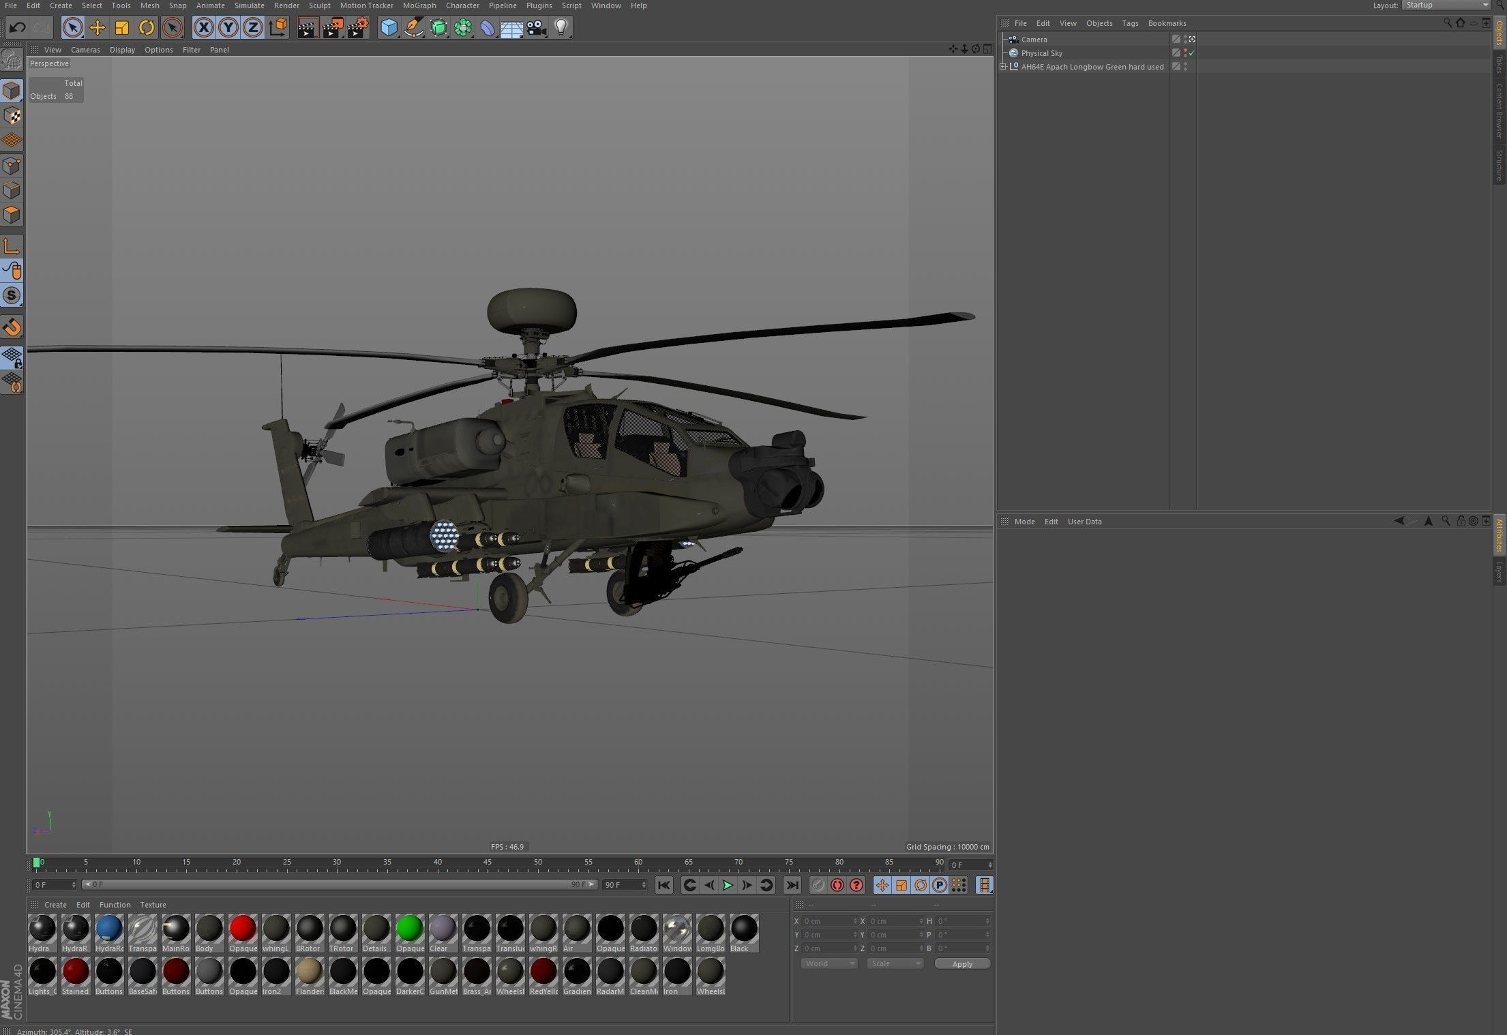
Task: Open the viewport Cameras menu
Action: point(85,50)
